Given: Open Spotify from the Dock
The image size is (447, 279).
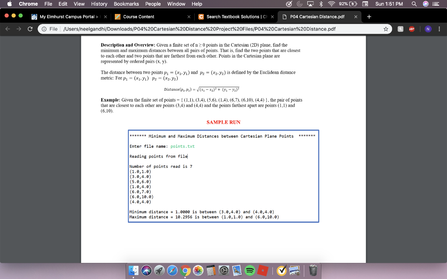Looking at the screenshot, I should (x=250, y=270).
